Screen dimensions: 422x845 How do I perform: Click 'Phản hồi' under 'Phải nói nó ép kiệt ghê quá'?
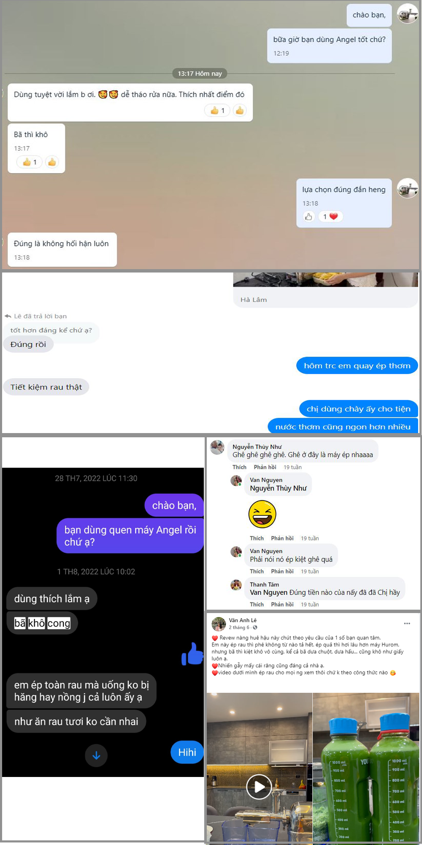tap(282, 571)
